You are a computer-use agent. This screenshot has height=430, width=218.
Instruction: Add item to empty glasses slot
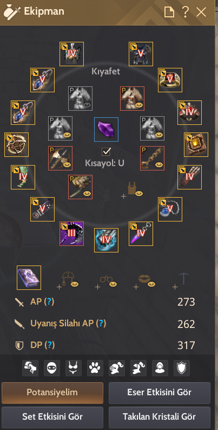[x=106, y=281]
